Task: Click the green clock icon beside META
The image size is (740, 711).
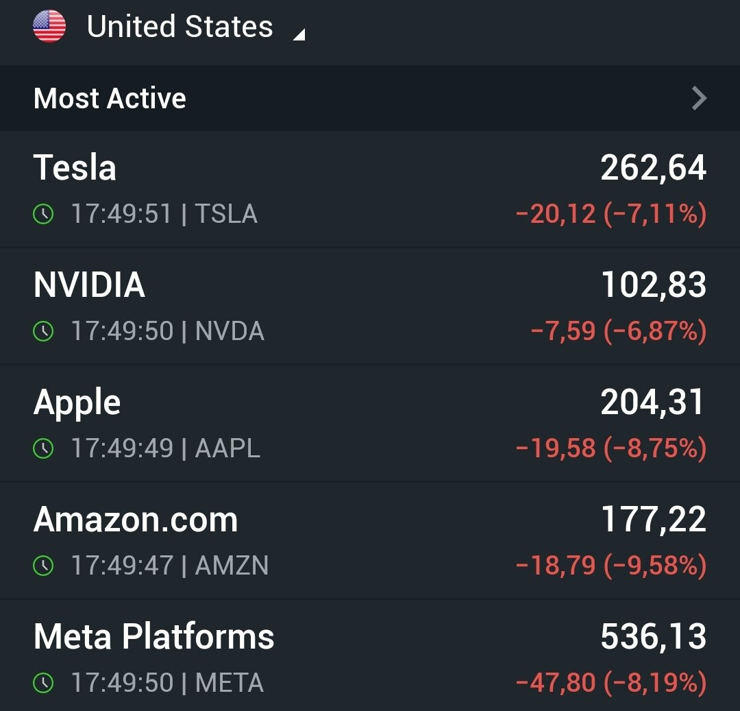Action: 43,683
